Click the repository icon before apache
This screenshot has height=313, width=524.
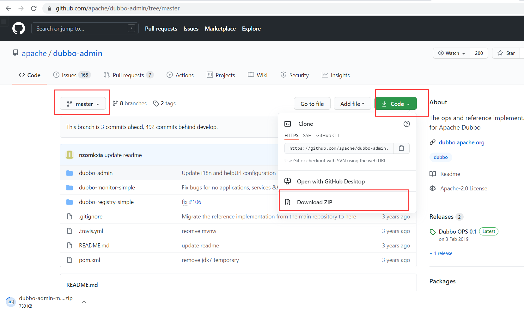15,53
